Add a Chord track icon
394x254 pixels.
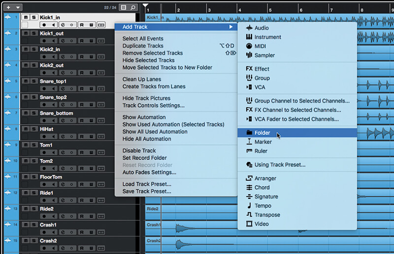click(x=249, y=187)
